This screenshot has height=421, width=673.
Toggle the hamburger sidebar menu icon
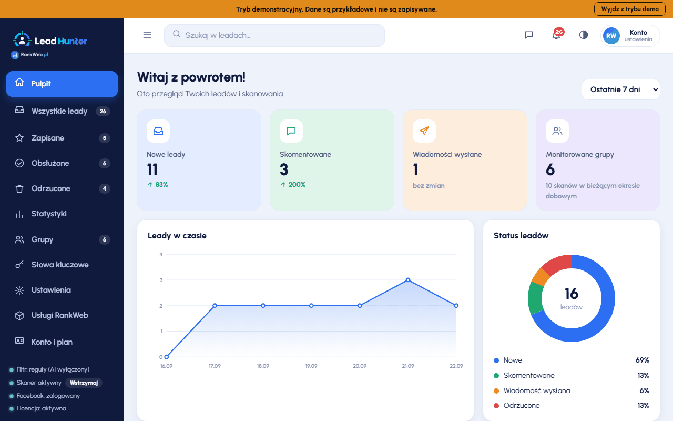point(147,35)
